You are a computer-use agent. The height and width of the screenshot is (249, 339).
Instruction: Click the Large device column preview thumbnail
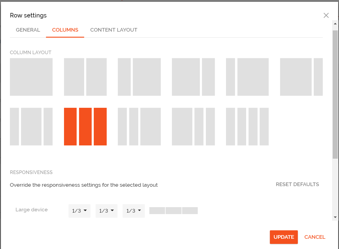173,210
